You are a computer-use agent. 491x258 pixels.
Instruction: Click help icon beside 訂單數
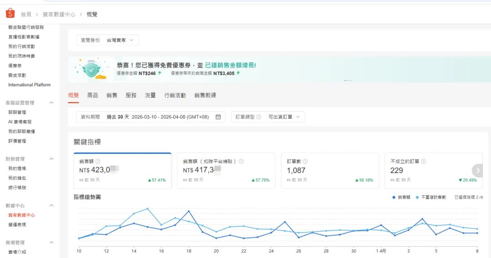click(306, 161)
